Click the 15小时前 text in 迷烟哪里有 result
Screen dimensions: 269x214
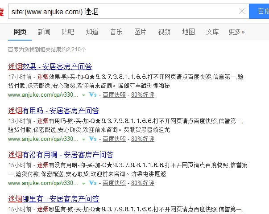click(20, 209)
